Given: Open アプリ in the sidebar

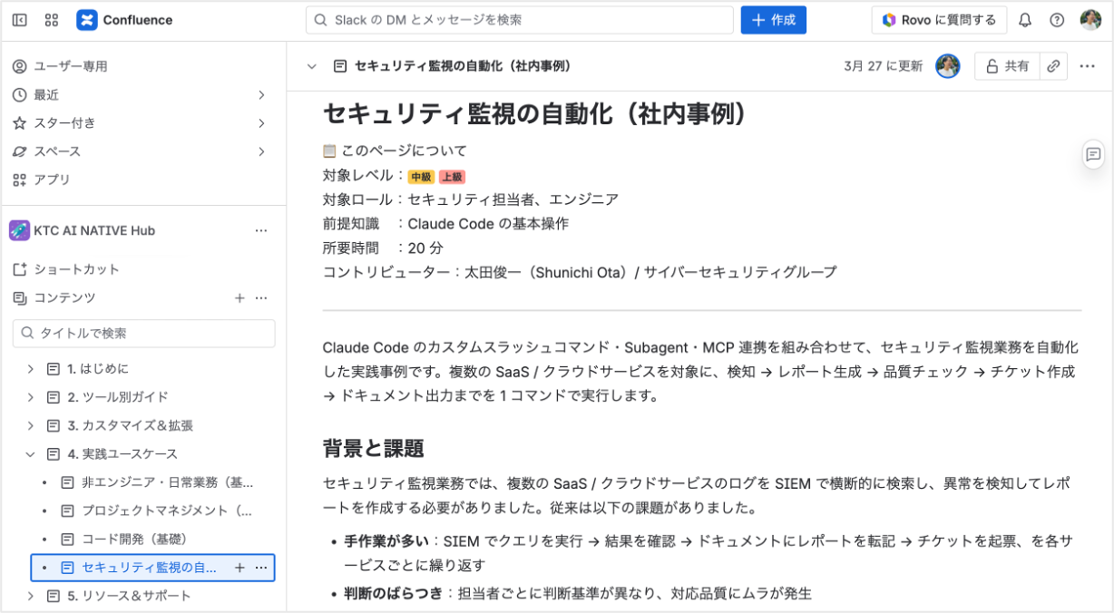Looking at the screenshot, I should click(x=52, y=180).
